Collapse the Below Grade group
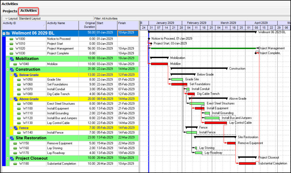The image size is (291, 173). pos(11,75)
